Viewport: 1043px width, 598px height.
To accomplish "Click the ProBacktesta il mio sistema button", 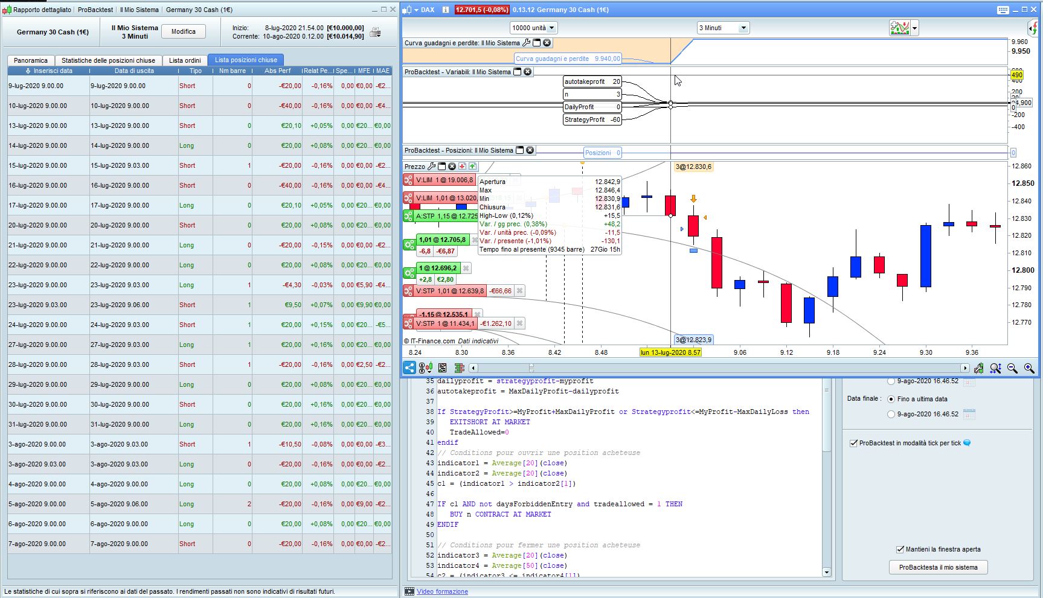I will (x=938, y=567).
